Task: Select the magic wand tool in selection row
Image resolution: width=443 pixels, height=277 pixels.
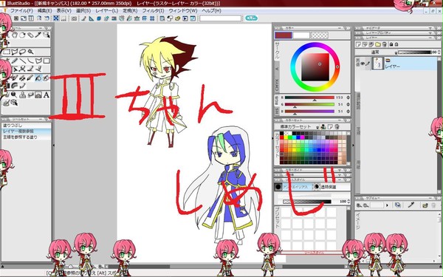Action: pos(30,52)
